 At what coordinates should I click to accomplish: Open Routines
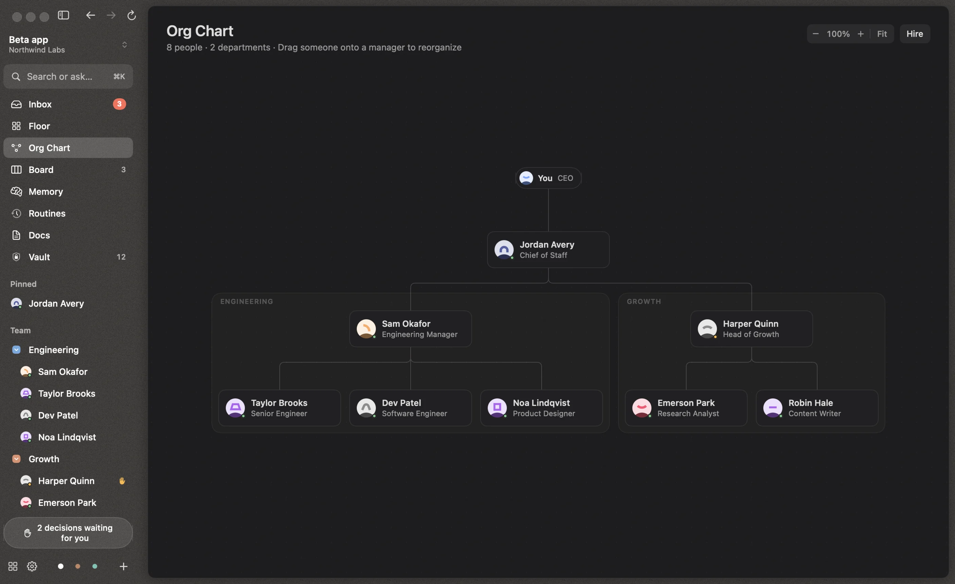(68, 213)
